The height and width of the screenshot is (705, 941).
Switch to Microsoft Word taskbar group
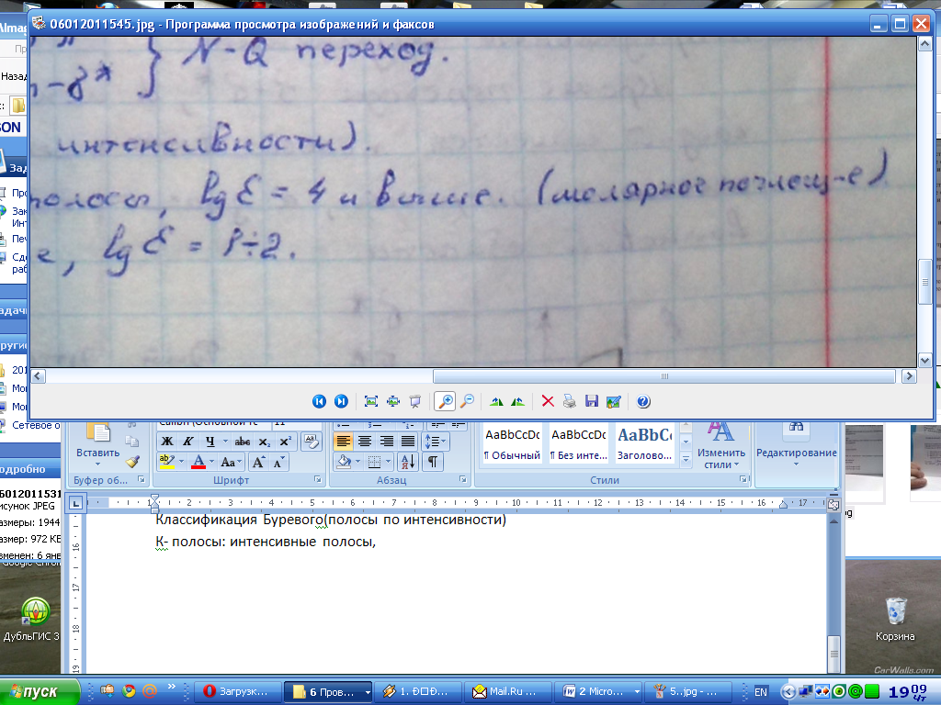(x=597, y=691)
